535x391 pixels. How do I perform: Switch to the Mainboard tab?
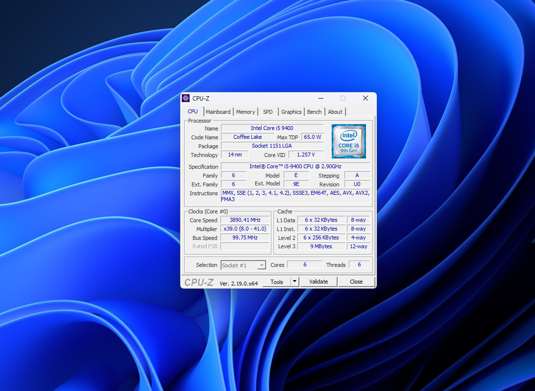tap(218, 112)
